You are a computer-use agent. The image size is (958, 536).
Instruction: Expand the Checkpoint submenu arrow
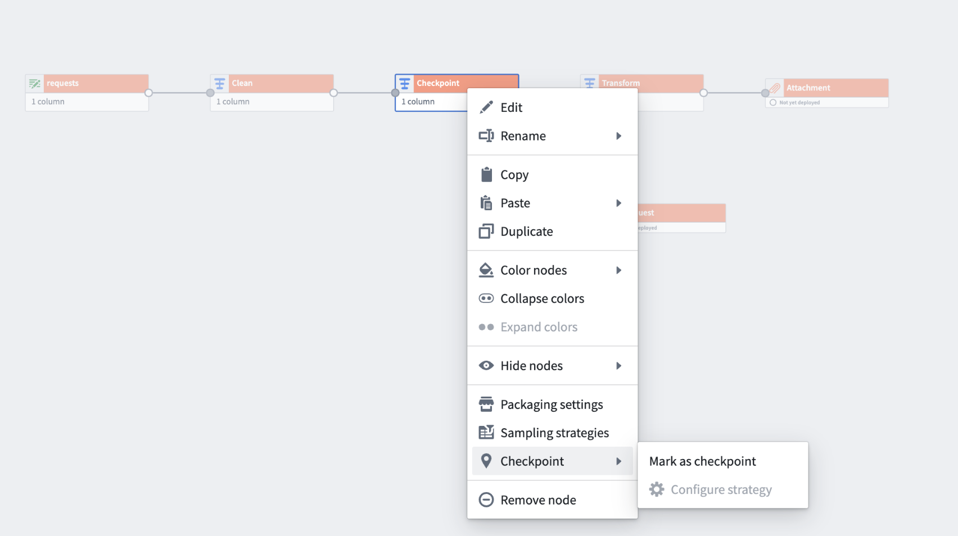[618, 461]
